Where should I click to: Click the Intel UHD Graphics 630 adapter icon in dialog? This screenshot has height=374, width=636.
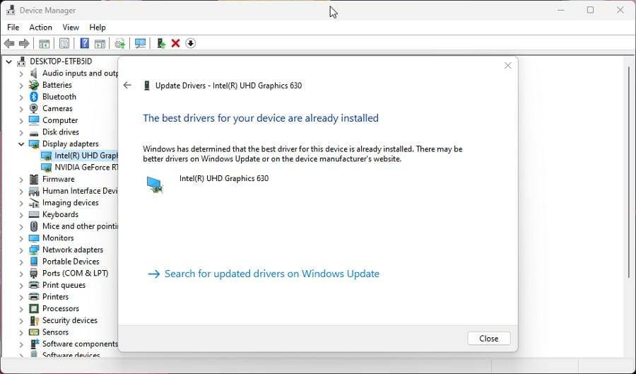[x=155, y=185]
